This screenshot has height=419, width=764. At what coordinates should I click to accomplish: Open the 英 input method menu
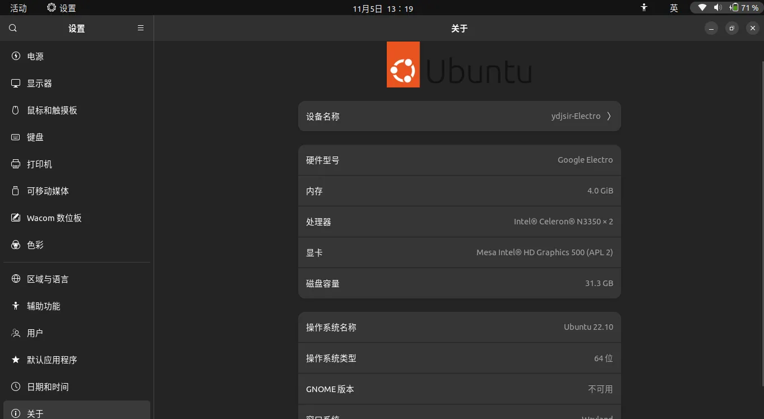(x=674, y=8)
